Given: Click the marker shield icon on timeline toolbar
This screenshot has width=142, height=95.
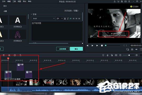Looking at the screenshot, I should click(103, 55).
